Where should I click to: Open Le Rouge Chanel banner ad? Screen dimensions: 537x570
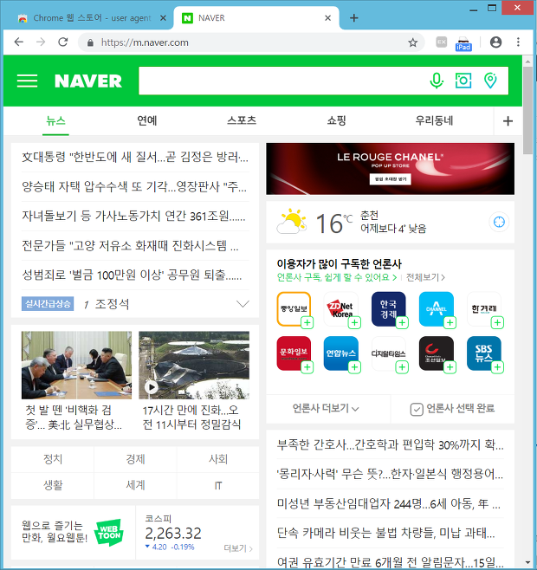tap(390, 169)
